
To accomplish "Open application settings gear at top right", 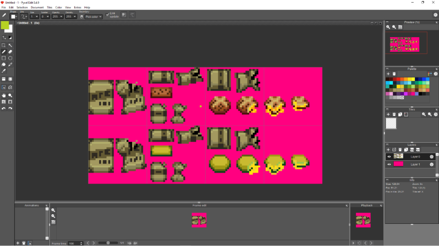I will click(435, 15).
